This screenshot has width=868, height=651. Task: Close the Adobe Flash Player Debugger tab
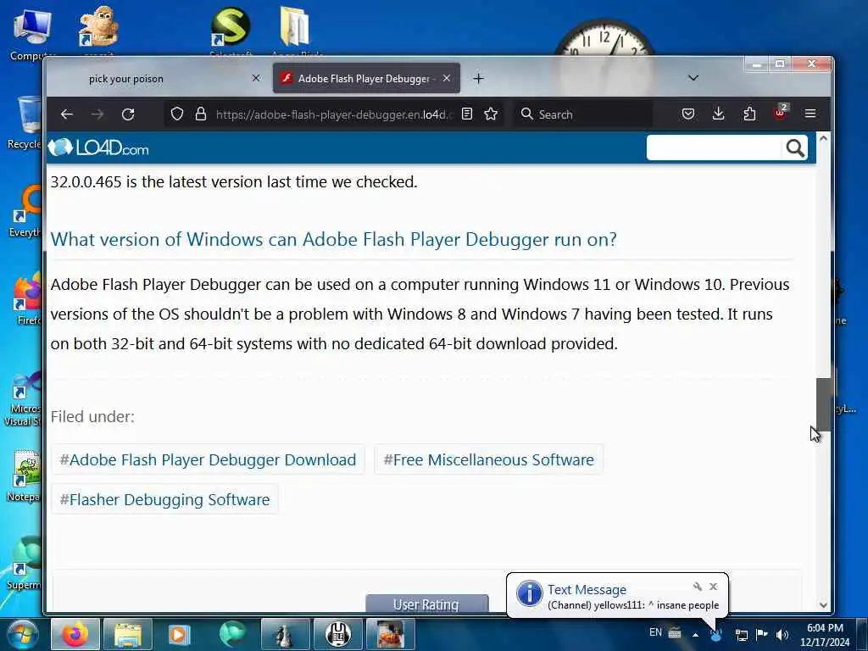point(447,78)
